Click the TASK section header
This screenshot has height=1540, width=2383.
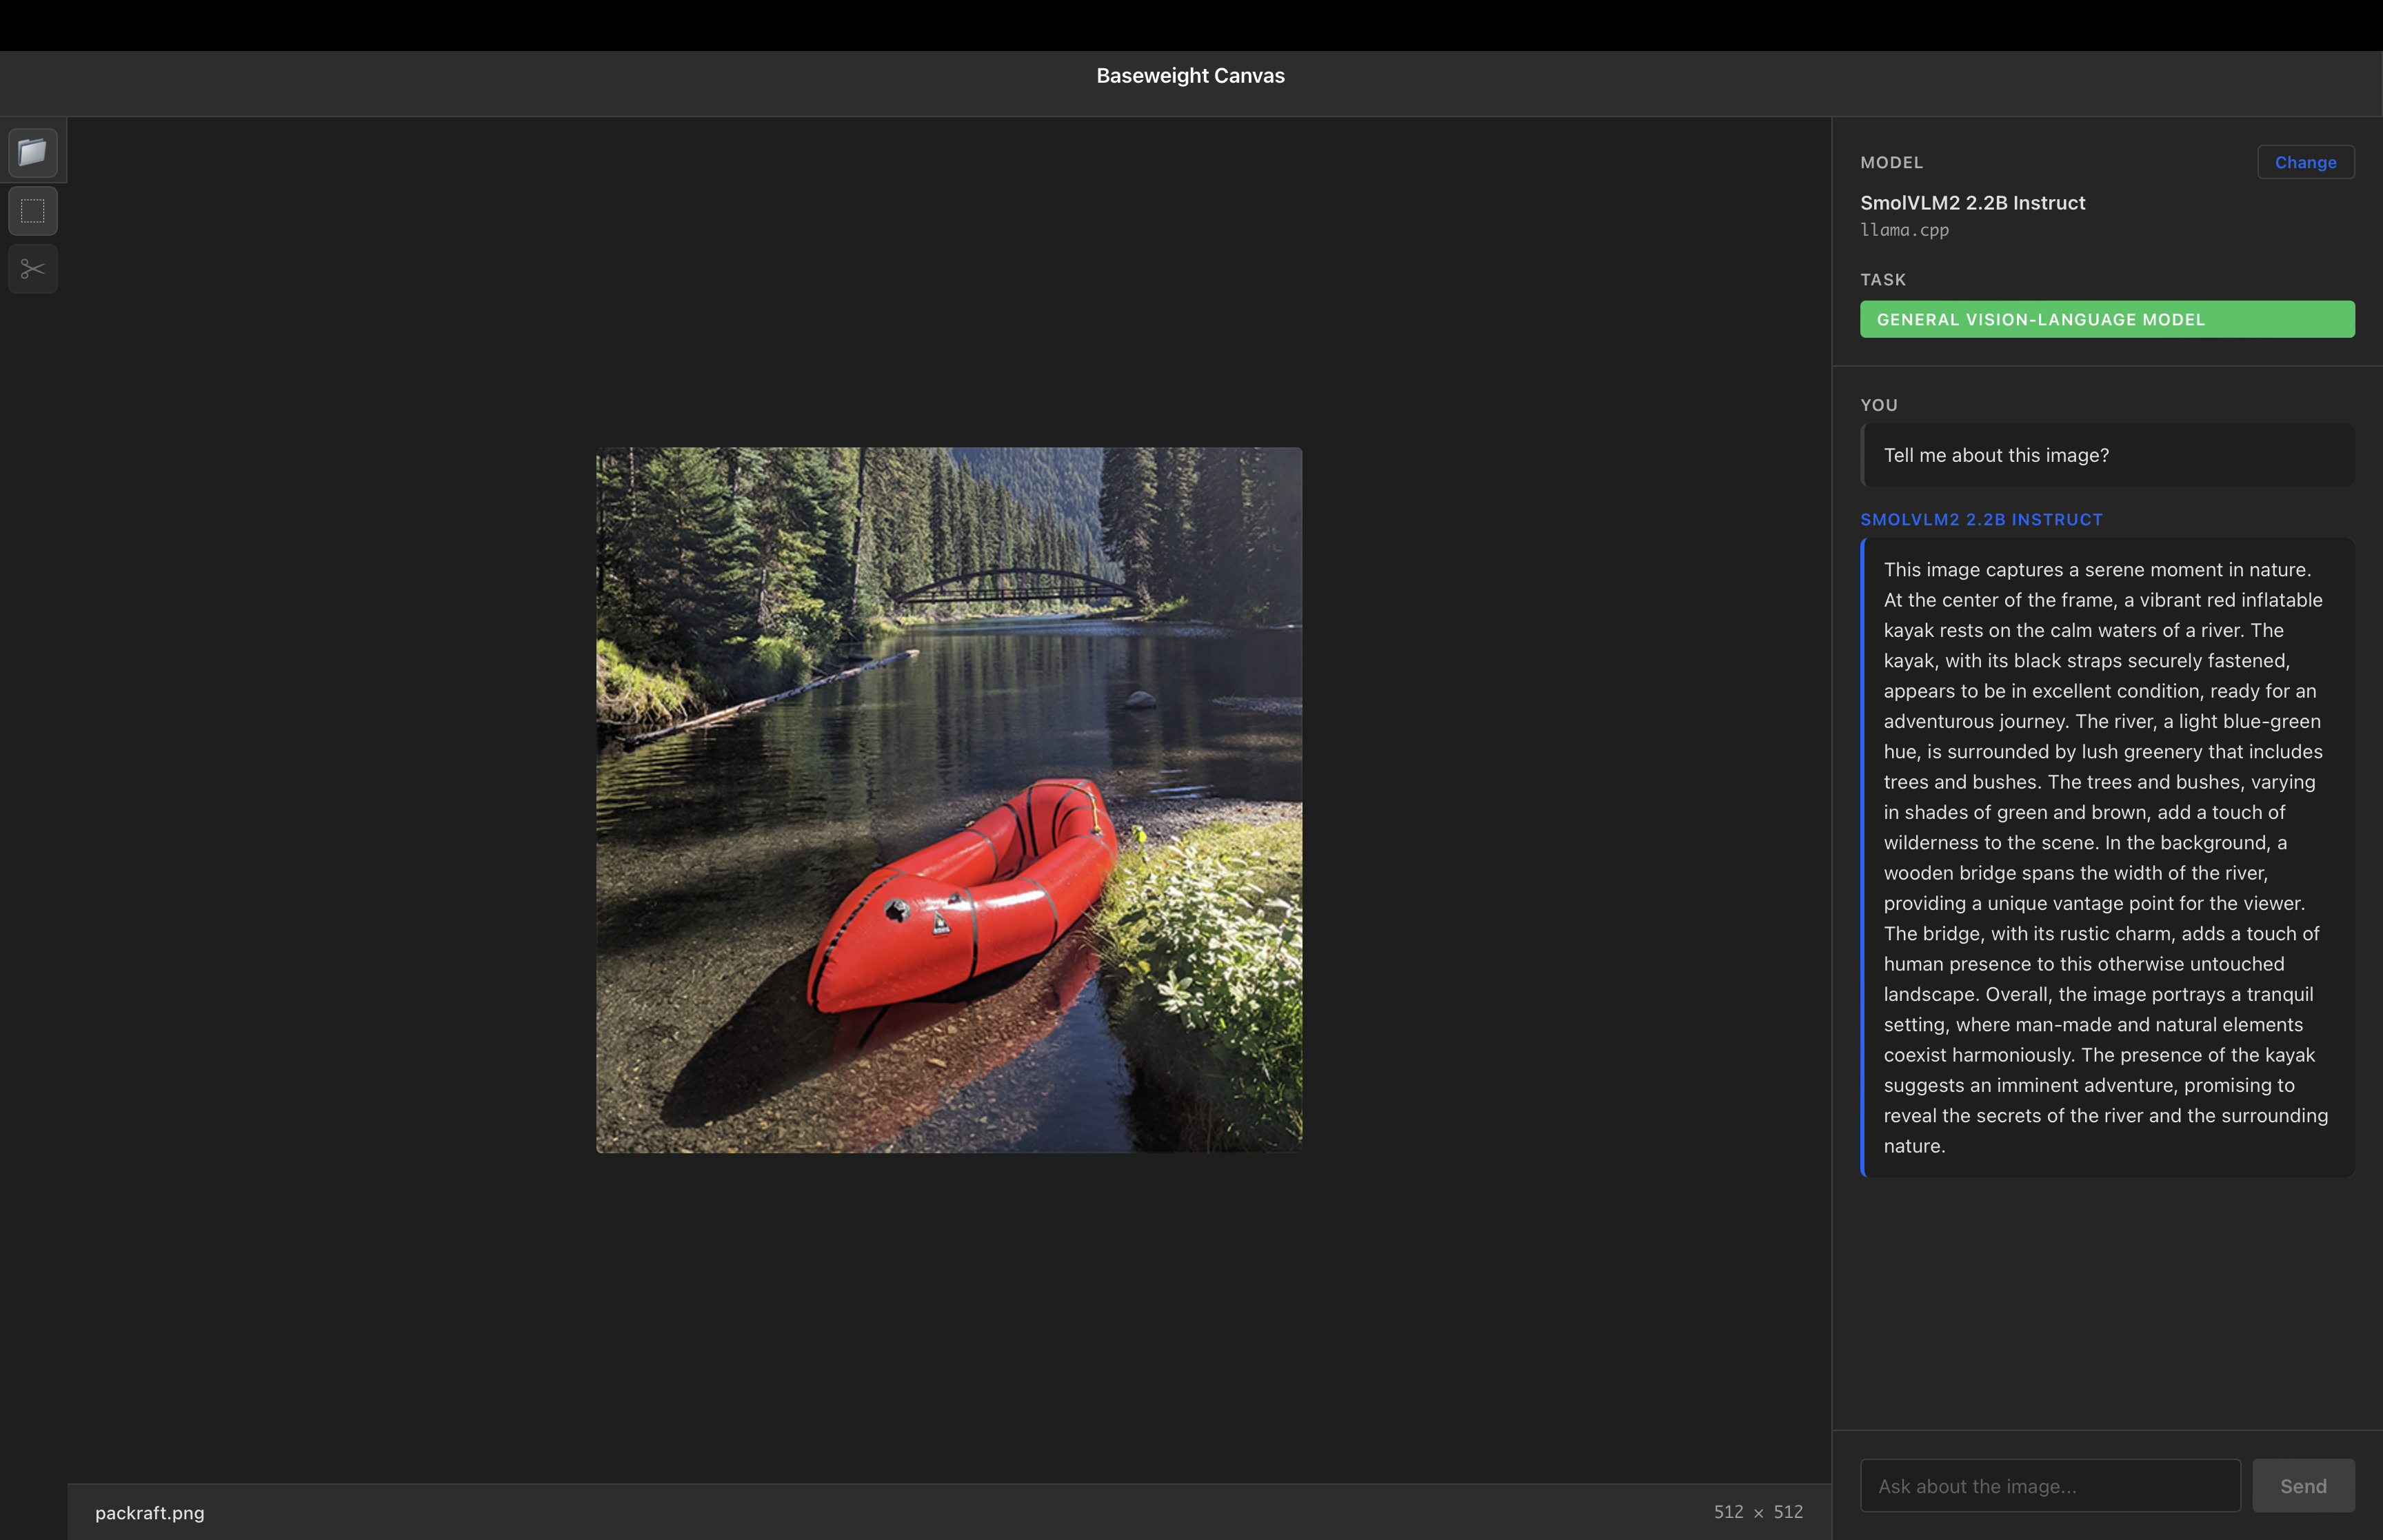coord(1883,279)
